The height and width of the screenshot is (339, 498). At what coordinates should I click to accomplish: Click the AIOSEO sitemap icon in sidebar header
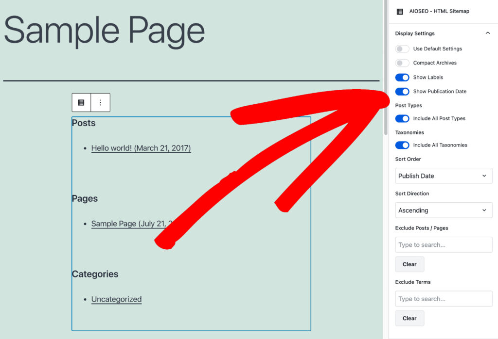[400, 11]
